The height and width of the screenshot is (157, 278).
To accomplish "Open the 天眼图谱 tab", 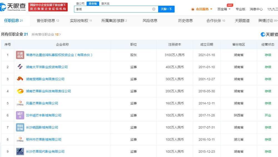I will pos(242,21).
